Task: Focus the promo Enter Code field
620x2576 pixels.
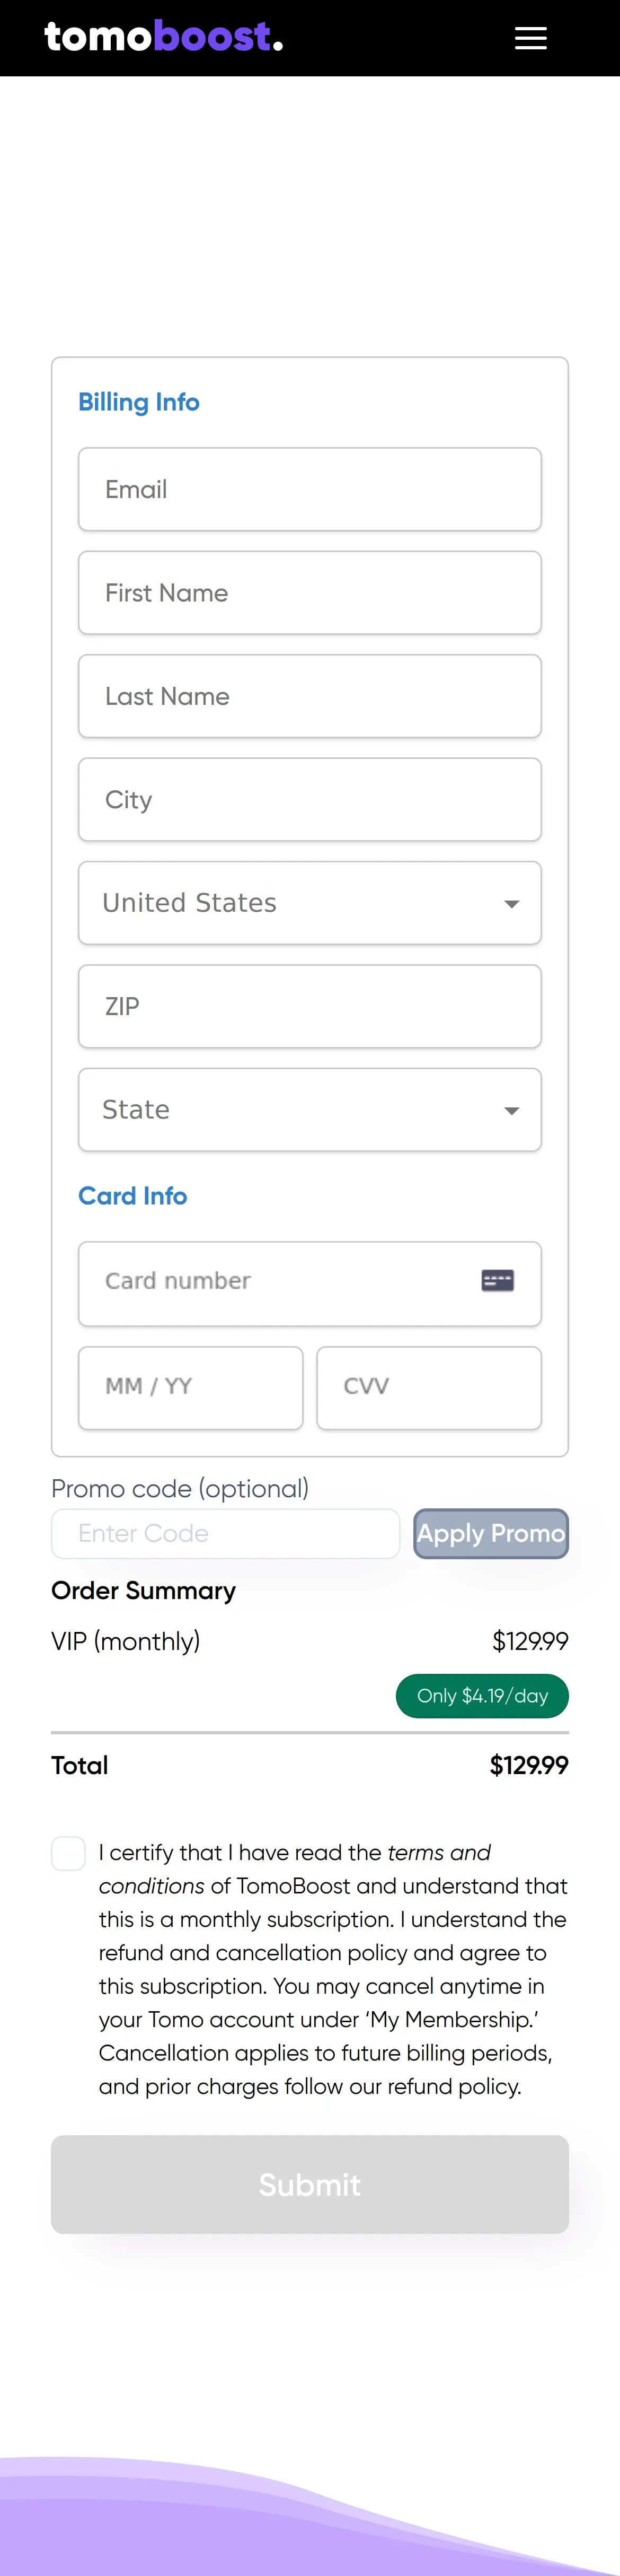Action: click(x=226, y=1533)
